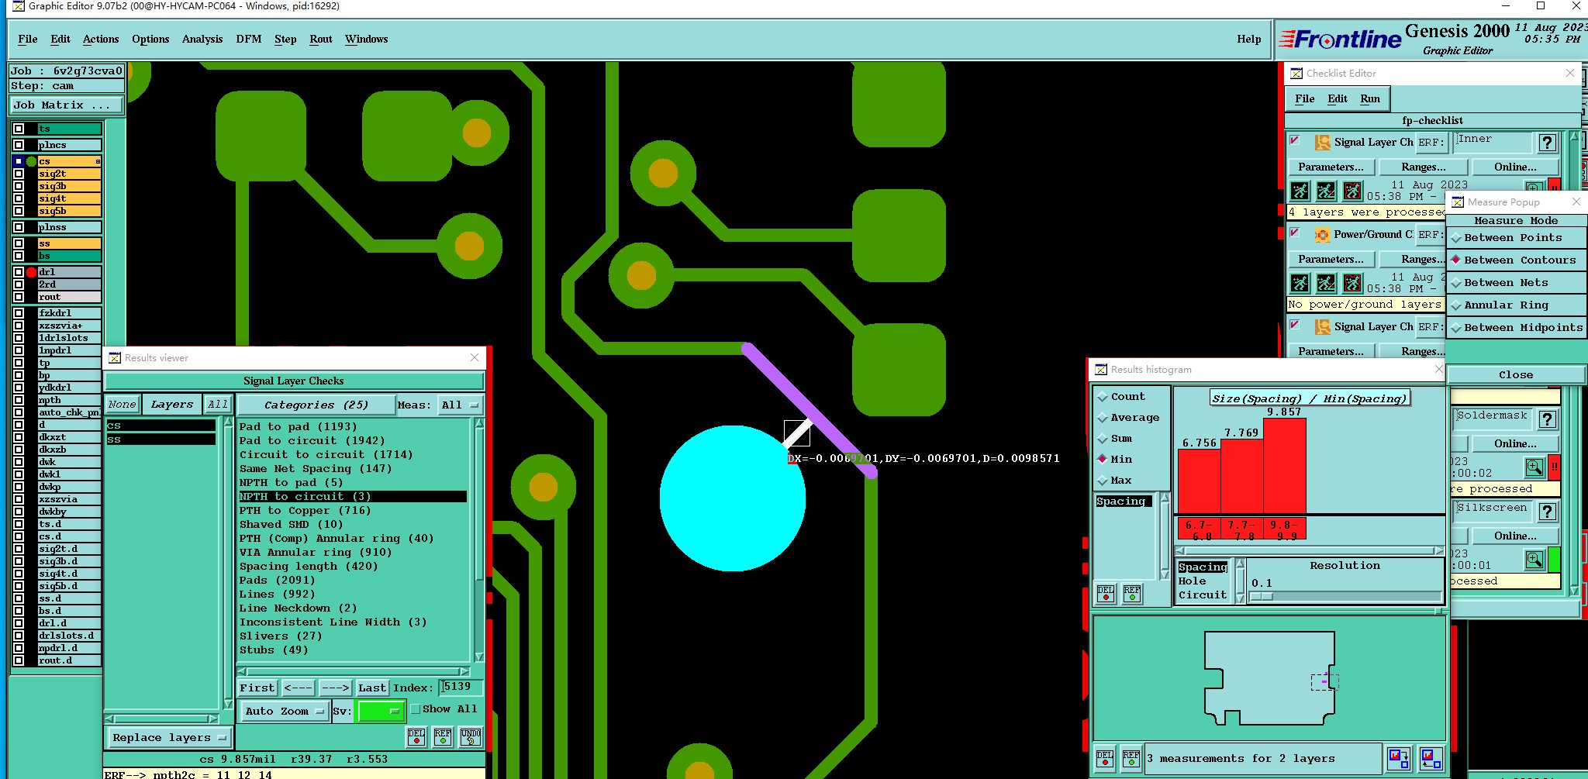The image size is (1588, 779).
Task: Click 6.756 red histogram bar
Action: pos(1200,481)
